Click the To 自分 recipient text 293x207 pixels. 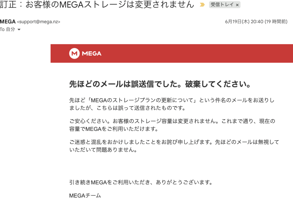(x=8, y=29)
